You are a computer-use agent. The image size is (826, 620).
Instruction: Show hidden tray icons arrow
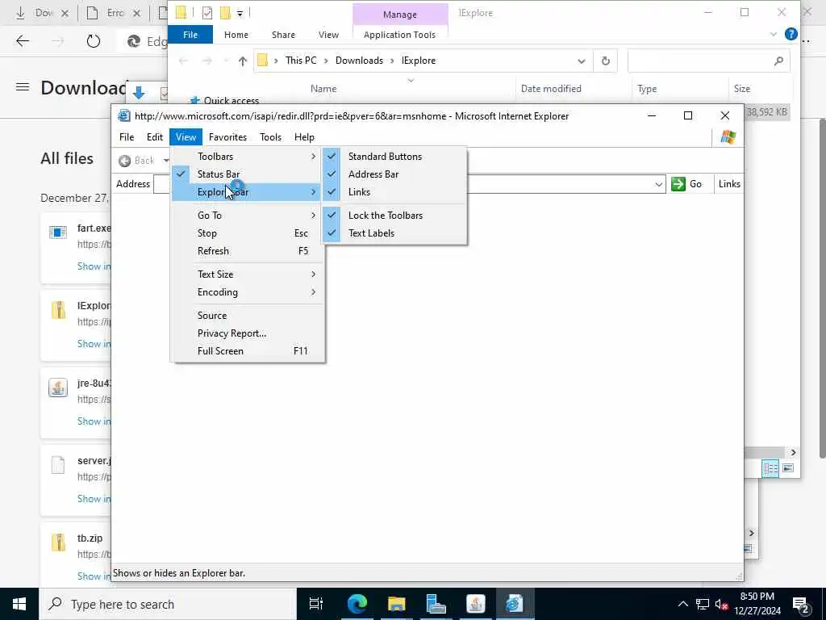(x=682, y=604)
